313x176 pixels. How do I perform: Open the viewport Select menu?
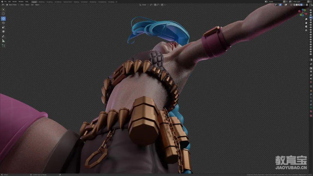[x=27, y=5]
